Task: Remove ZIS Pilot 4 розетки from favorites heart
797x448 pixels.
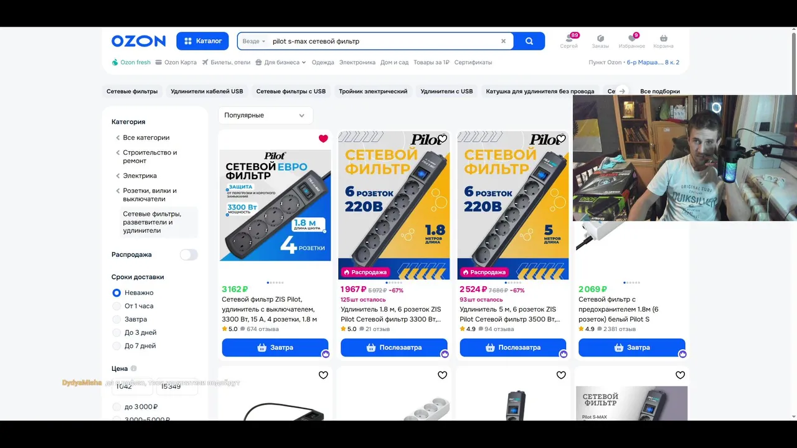Action: pos(323,139)
